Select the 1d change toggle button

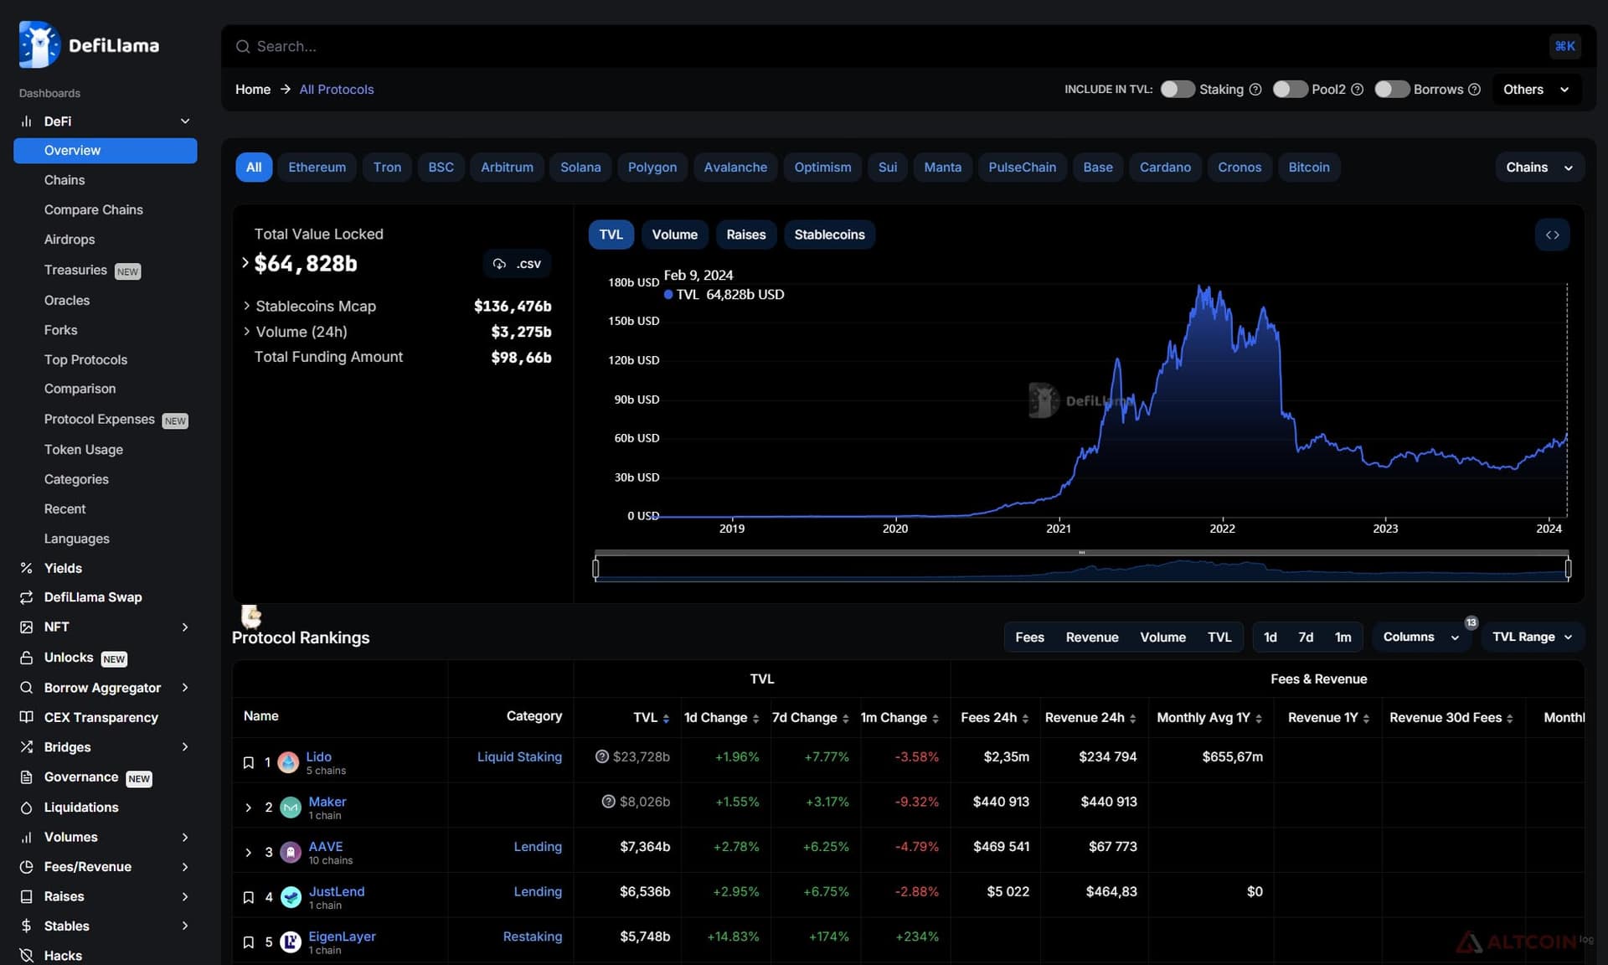pos(1270,637)
